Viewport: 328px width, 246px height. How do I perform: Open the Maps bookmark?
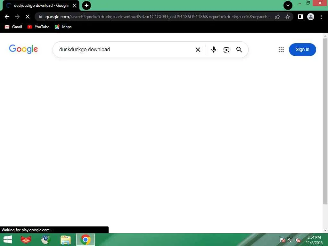pyautogui.click(x=63, y=27)
